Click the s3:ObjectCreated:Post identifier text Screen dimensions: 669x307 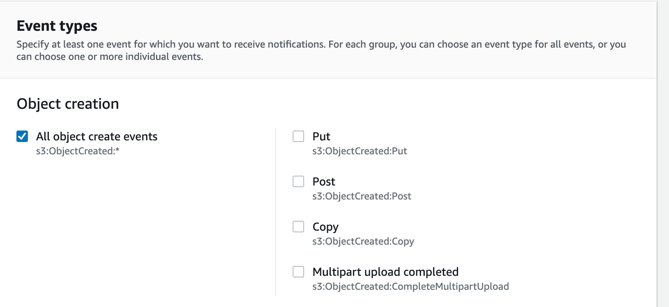(362, 196)
